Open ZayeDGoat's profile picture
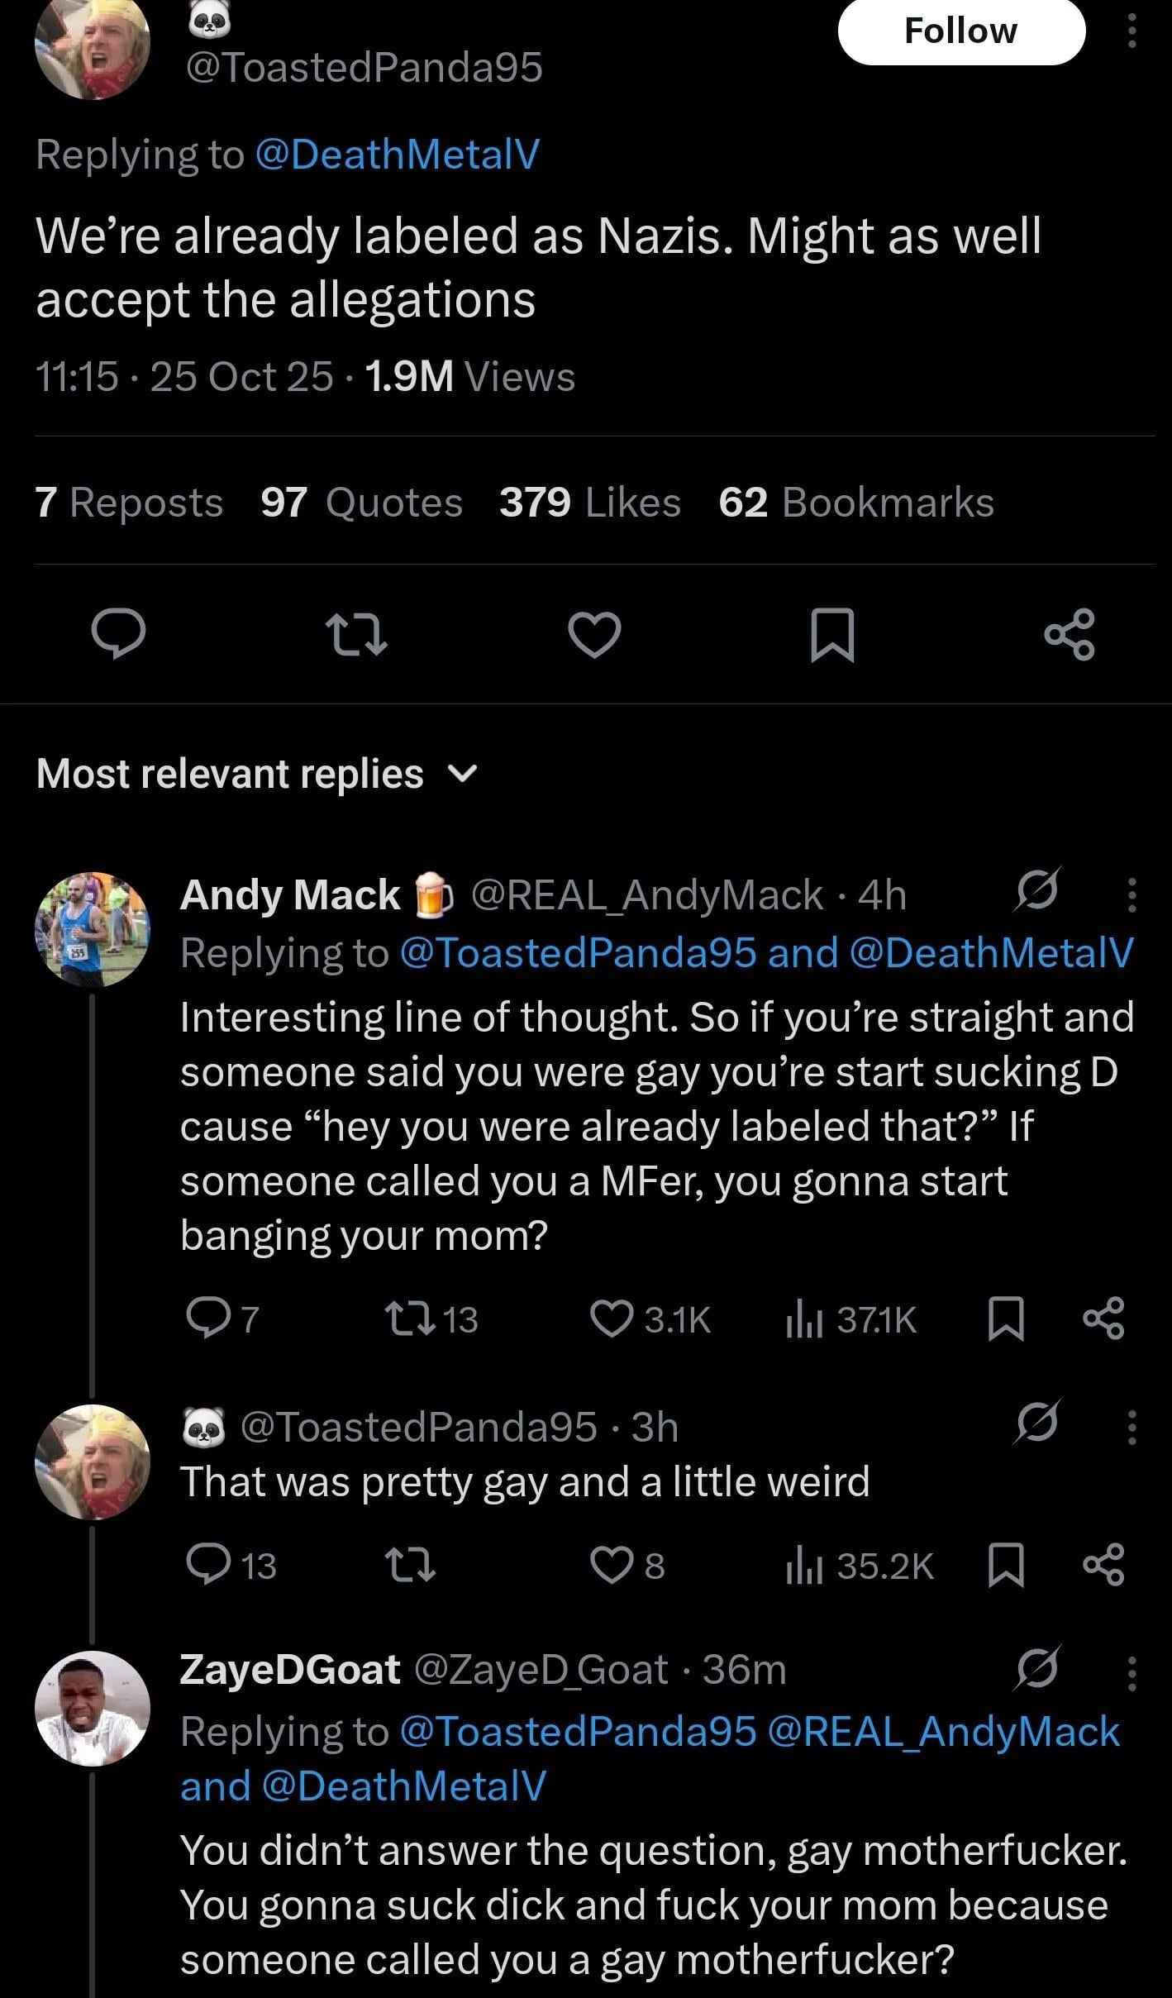The image size is (1172, 1998). coord(93,1709)
